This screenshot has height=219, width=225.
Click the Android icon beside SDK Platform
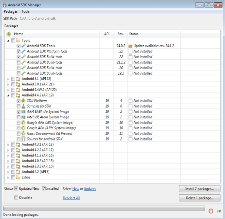pos(23,101)
